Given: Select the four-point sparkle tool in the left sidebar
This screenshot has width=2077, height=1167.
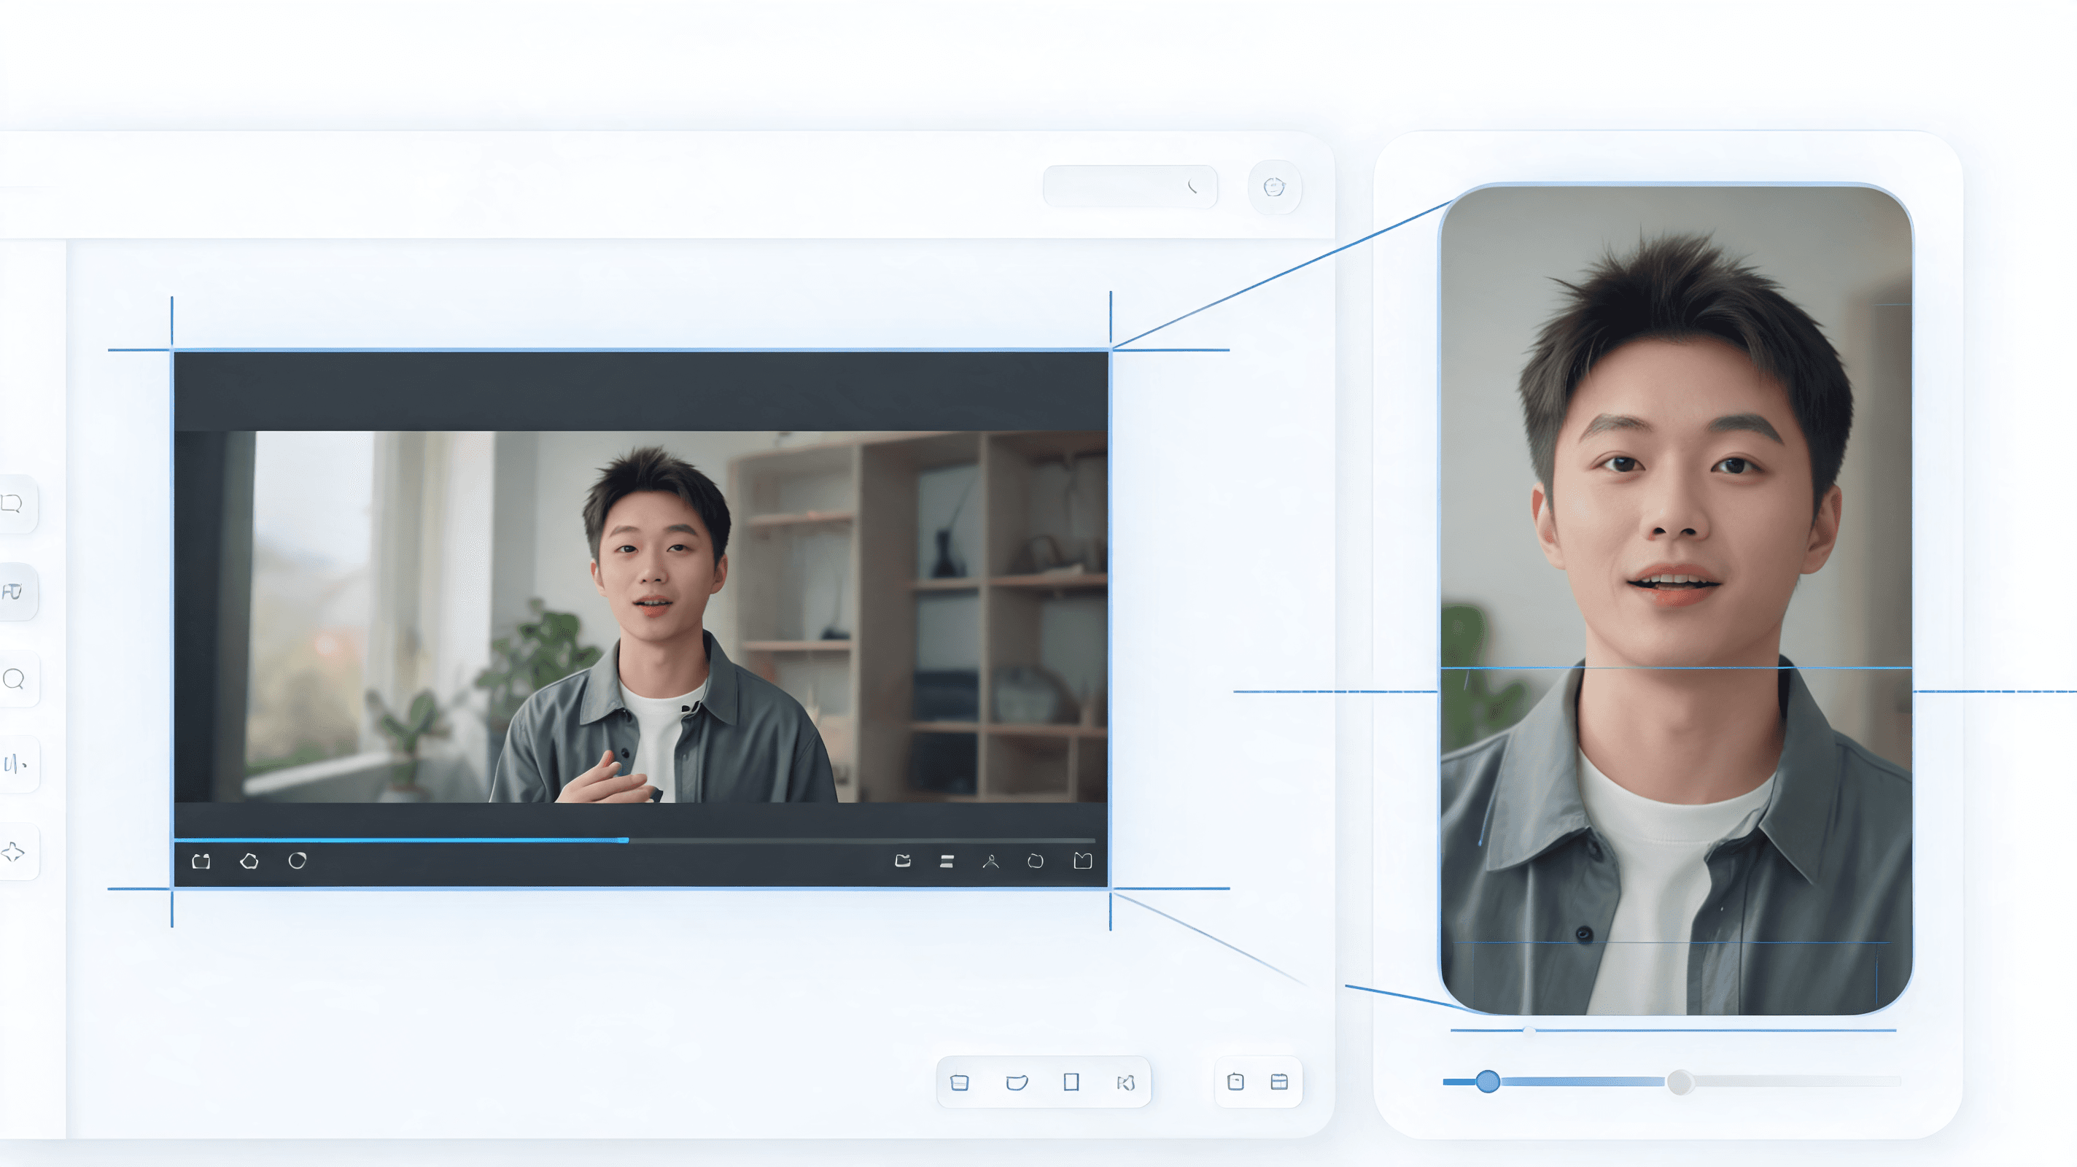Looking at the screenshot, I should (x=13, y=852).
